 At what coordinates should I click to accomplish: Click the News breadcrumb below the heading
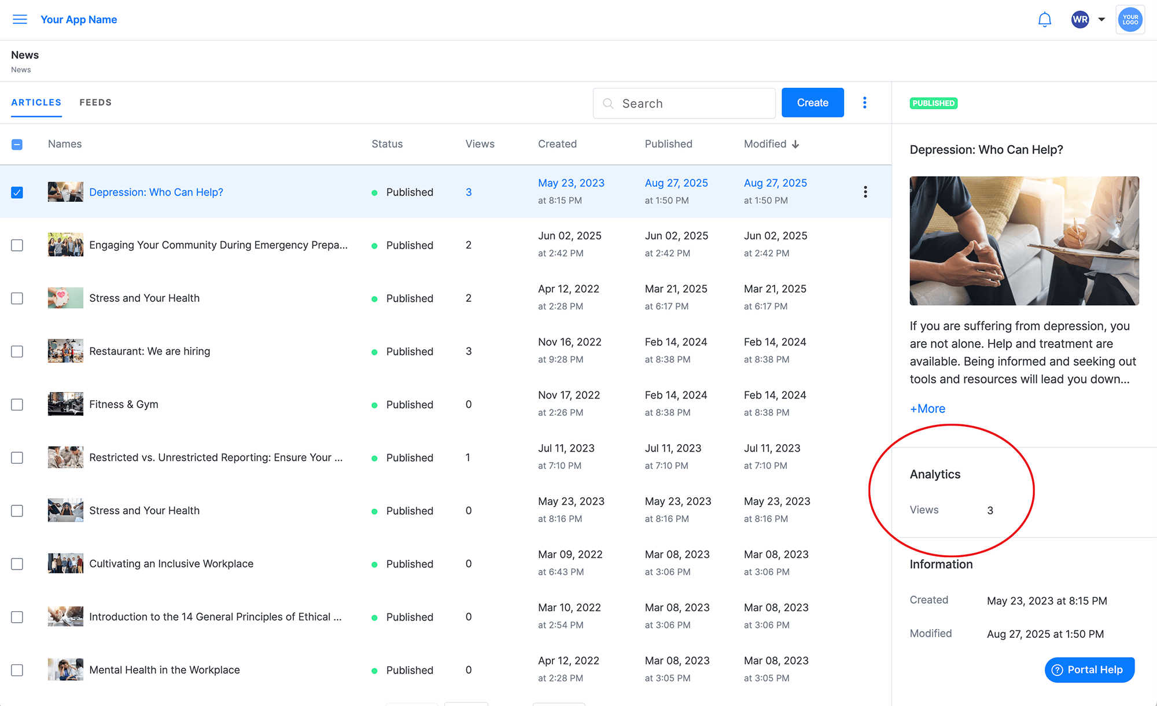click(21, 69)
